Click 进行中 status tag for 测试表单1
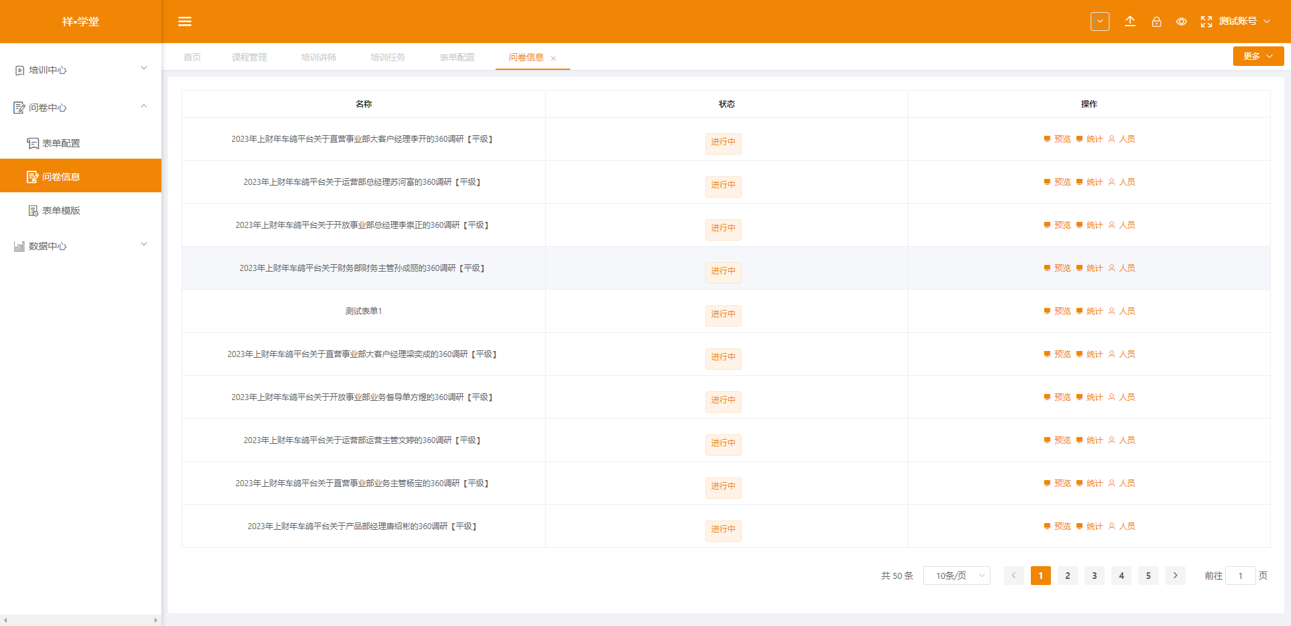This screenshot has height=626, width=1291. [x=723, y=315]
